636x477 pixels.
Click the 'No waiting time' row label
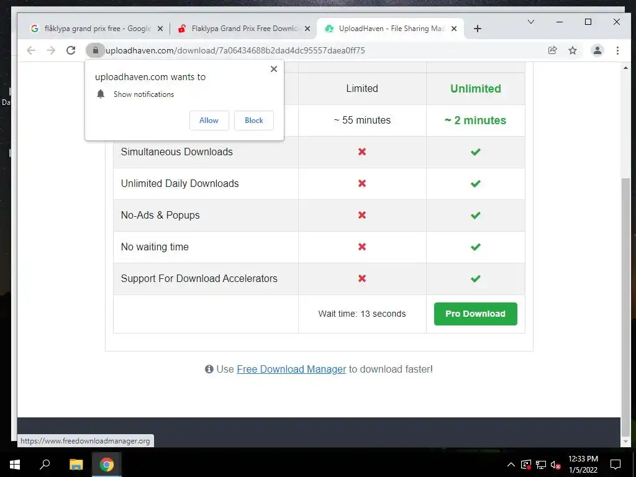[155, 247]
